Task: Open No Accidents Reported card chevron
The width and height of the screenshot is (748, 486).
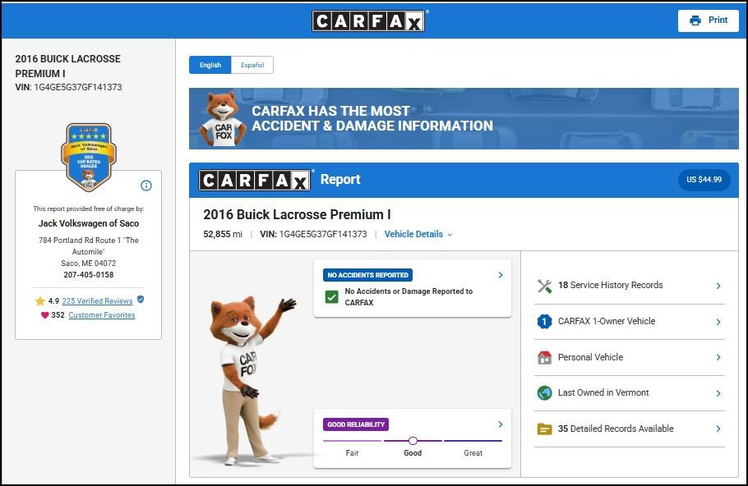Action: (501, 275)
